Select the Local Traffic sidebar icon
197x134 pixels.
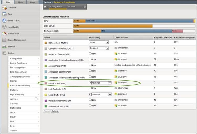4,27
